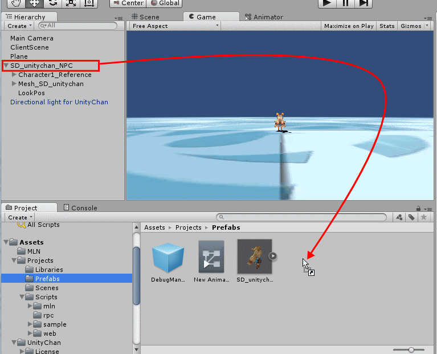Select LookPos child object
Screen dimensions: 437x354
pos(31,93)
